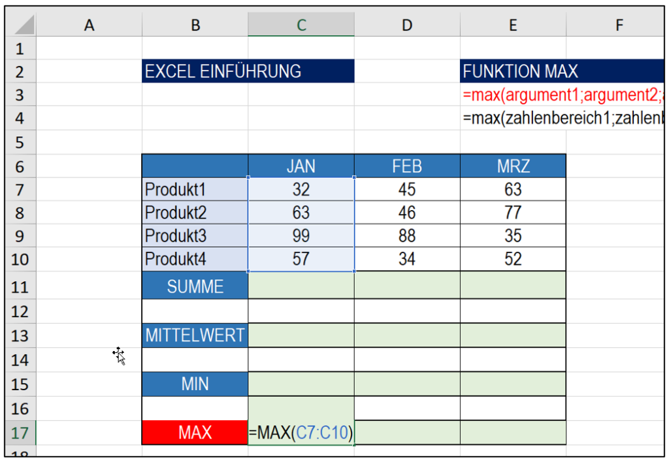Click the JAN value 99 for Produkt3

301,236
